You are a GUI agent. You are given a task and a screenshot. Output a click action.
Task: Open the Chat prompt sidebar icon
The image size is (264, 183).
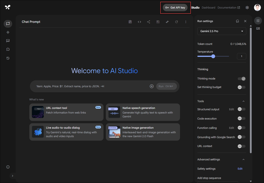pyautogui.click(x=8, y=23)
